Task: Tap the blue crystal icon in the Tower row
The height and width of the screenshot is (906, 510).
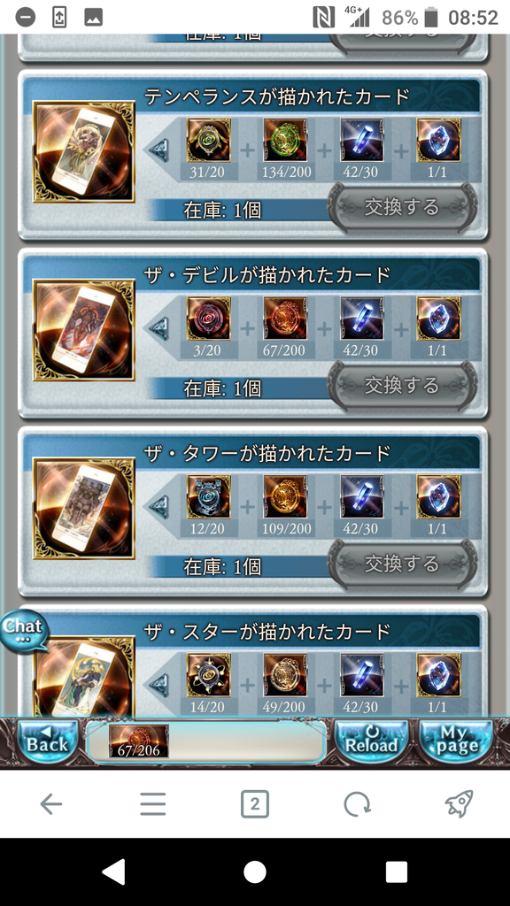Action: (362, 497)
